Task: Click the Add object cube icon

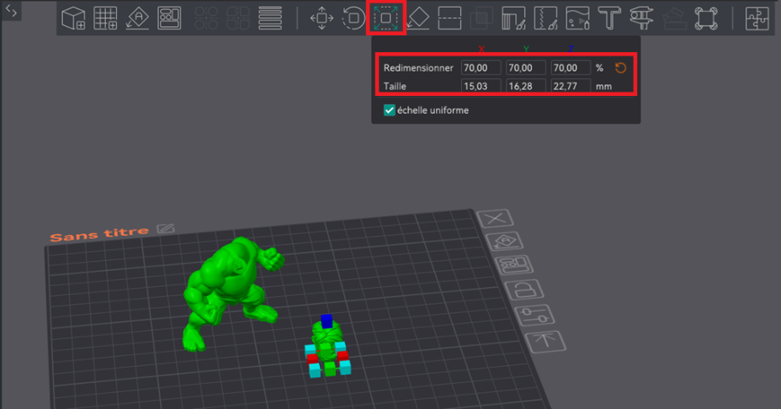Action: point(74,18)
